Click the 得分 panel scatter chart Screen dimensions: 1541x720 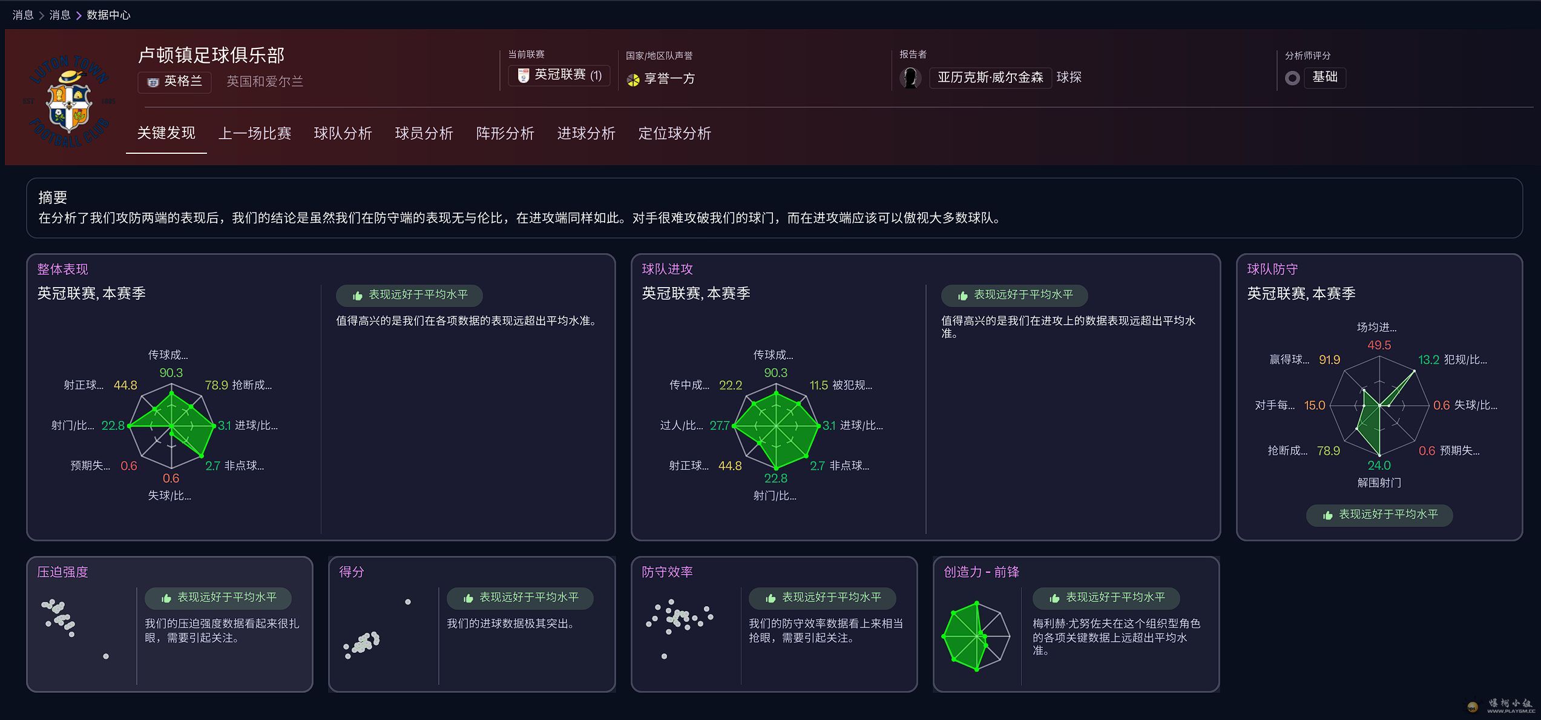(x=377, y=630)
